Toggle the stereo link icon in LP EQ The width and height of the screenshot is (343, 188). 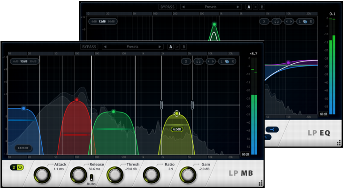point(305,22)
